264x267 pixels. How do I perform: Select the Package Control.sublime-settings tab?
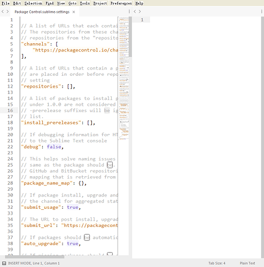42,12
